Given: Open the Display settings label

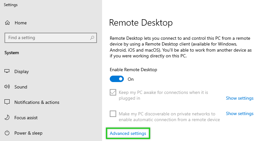Looking at the screenshot, I should pyautogui.click(x=22, y=71).
